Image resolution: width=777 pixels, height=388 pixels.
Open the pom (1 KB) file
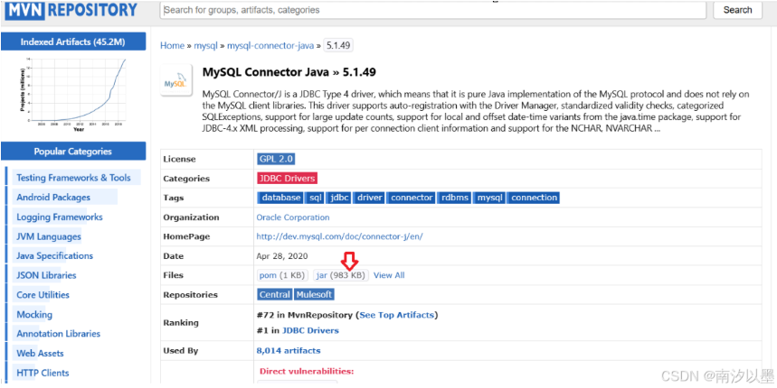coord(283,275)
